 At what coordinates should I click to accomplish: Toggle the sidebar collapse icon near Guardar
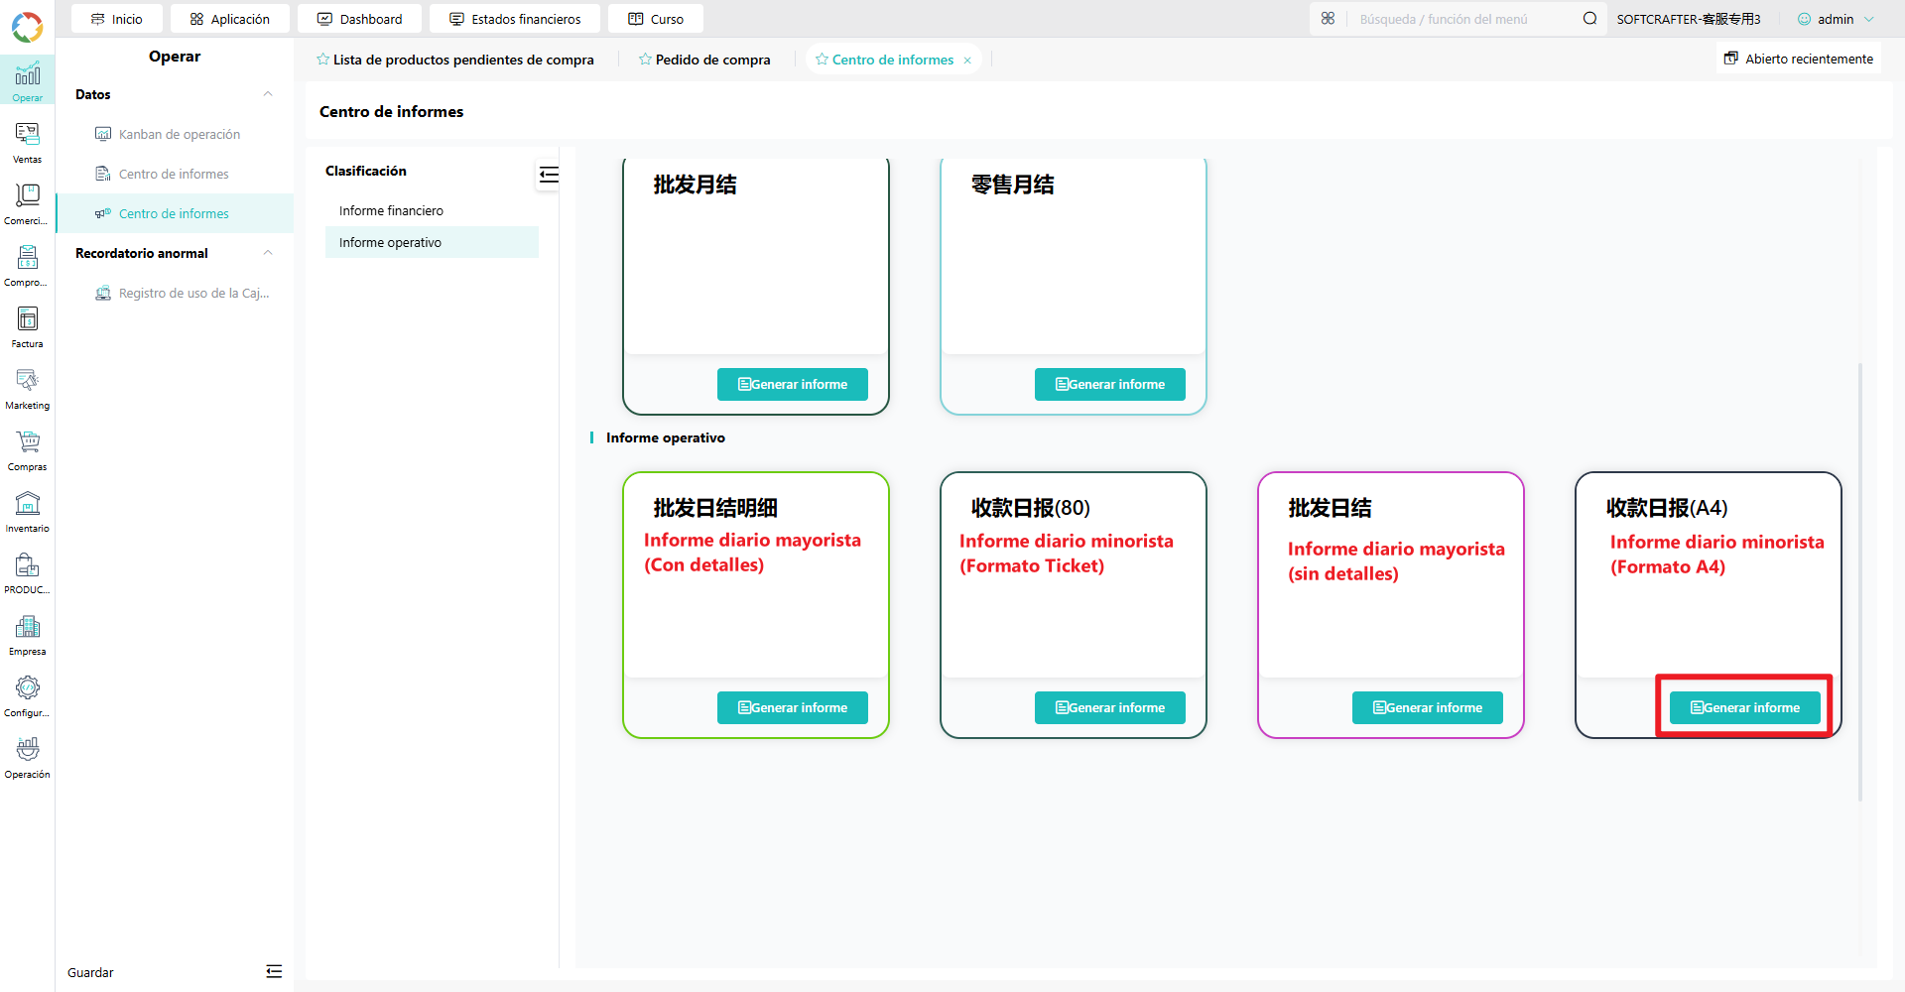274,972
